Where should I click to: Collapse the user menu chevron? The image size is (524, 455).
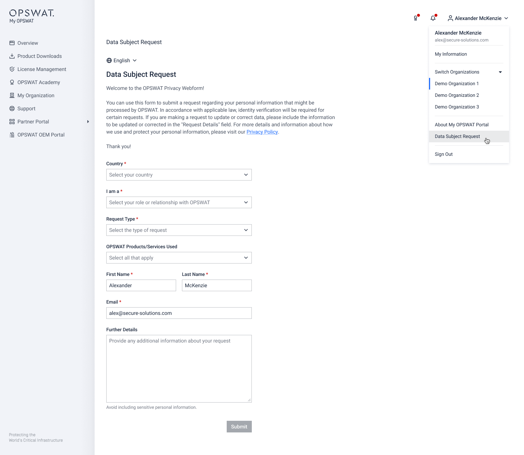tap(506, 18)
